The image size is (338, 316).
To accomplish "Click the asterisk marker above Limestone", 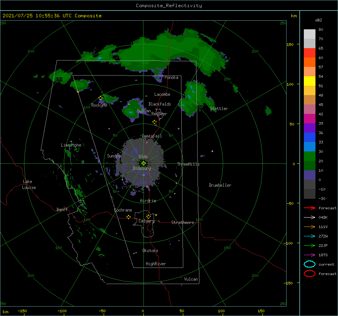I will [x=71, y=142].
